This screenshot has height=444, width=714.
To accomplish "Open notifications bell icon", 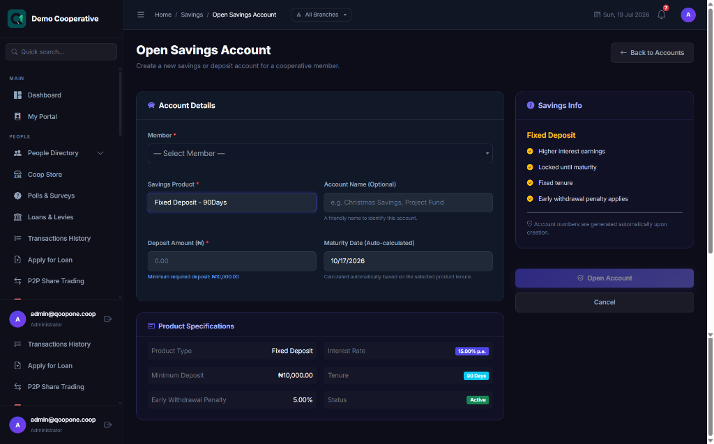I will (x=662, y=15).
